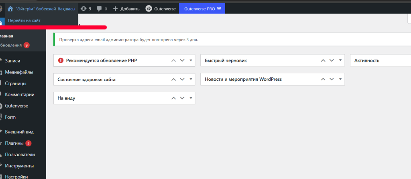Click the Gutenverse logo icon in admin bar
The width and height of the screenshot is (411, 179).
click(x=149, y=8)
